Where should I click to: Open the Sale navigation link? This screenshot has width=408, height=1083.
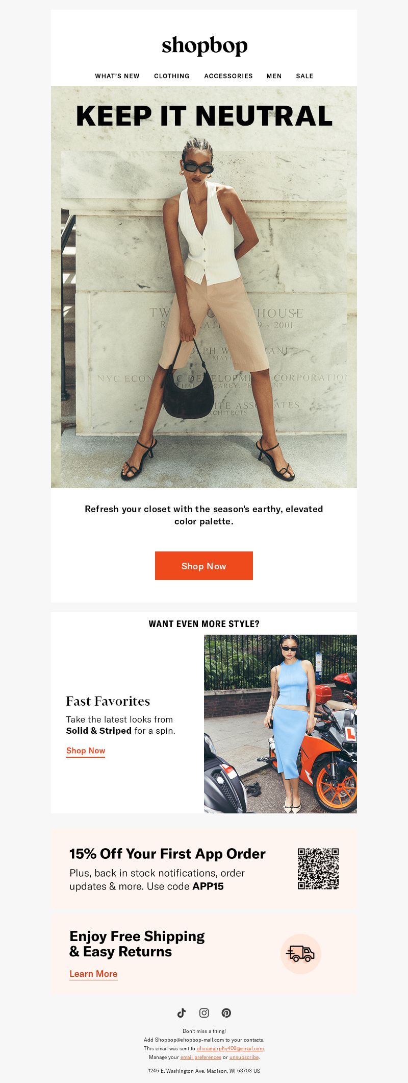tap(304, 76)
